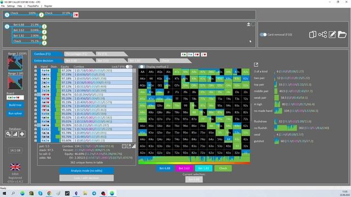Click the Equity column header
The width and height of the screenshot is (351, 197).
pos(65,67)
